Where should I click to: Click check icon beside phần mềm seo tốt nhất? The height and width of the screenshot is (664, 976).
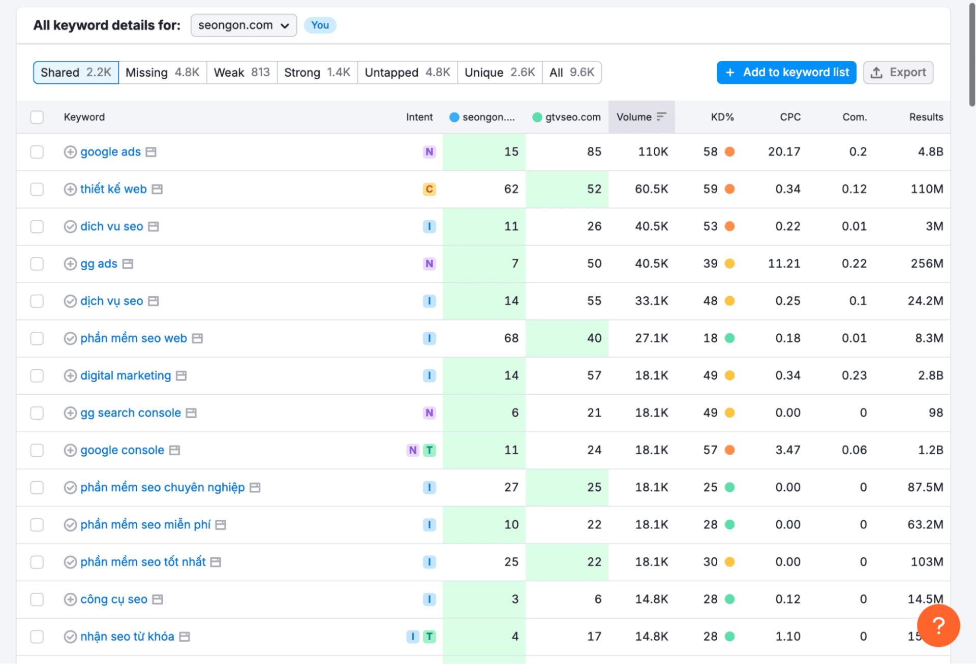(70, 562)
